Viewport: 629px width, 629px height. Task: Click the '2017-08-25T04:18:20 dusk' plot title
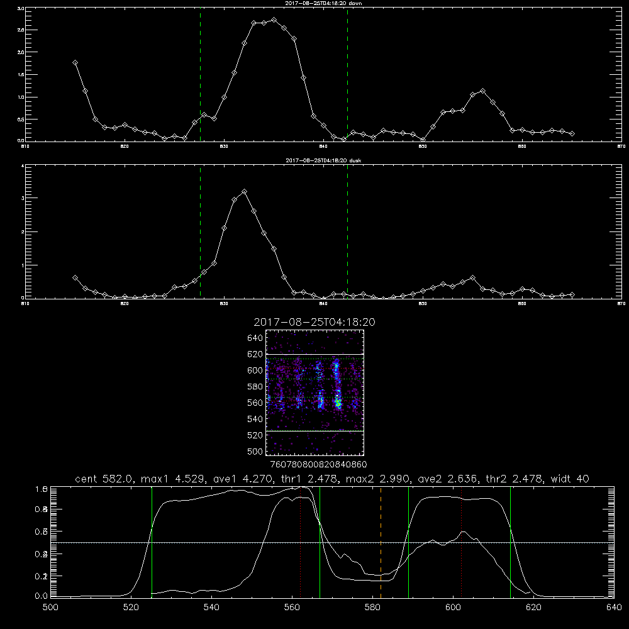(x=323, y=160)
